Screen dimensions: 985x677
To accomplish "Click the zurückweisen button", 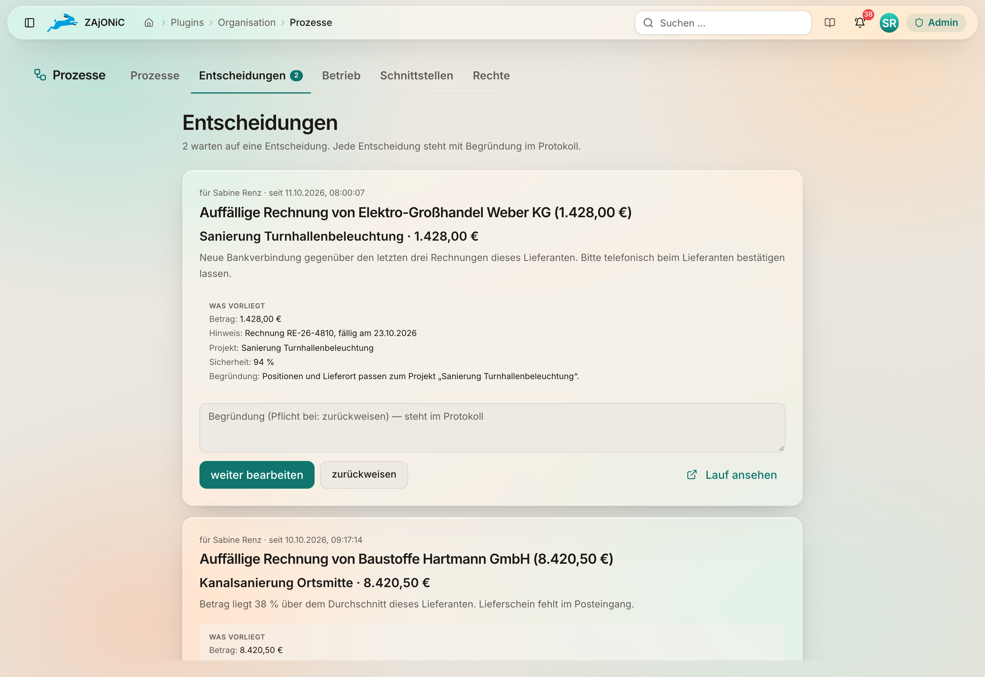I will (364, 475).
